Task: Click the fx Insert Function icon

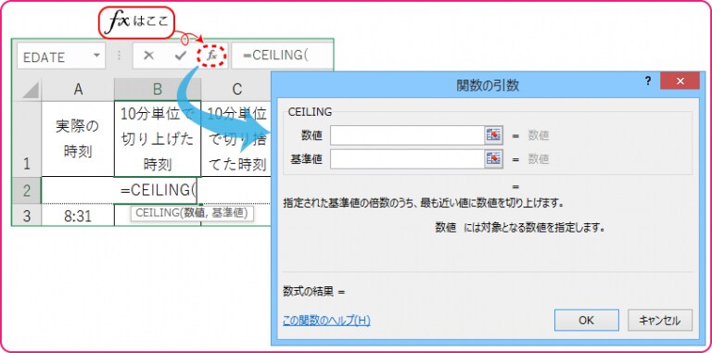Action: point(211,56)
